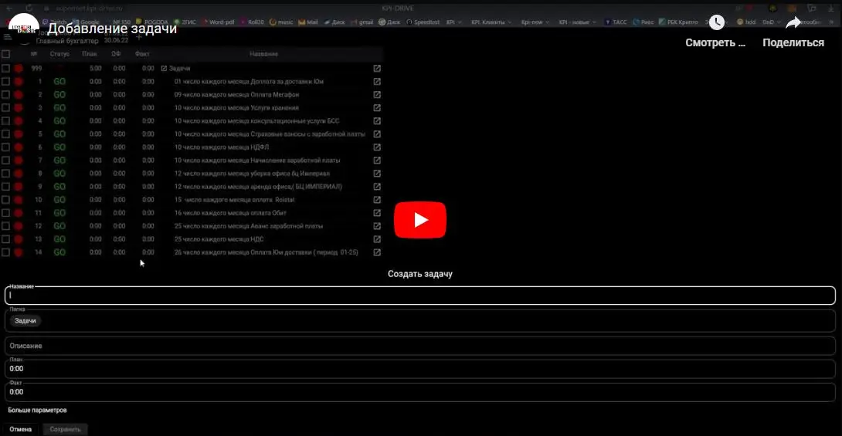Screen dimensions: 842x436
Task: Expand 'Больше параметров' in the task form
Action: (37, 411)
